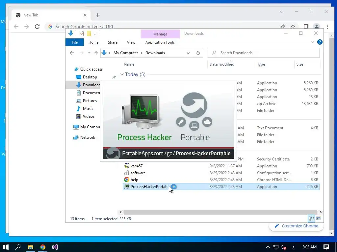Click the help Chrome HTML document icon

(x=127, y=179)
